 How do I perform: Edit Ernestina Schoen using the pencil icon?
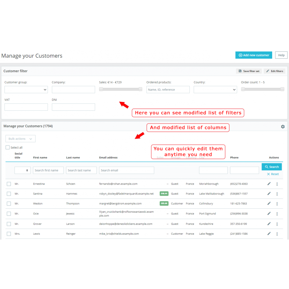pyautogui.click(x=269, y=184)
